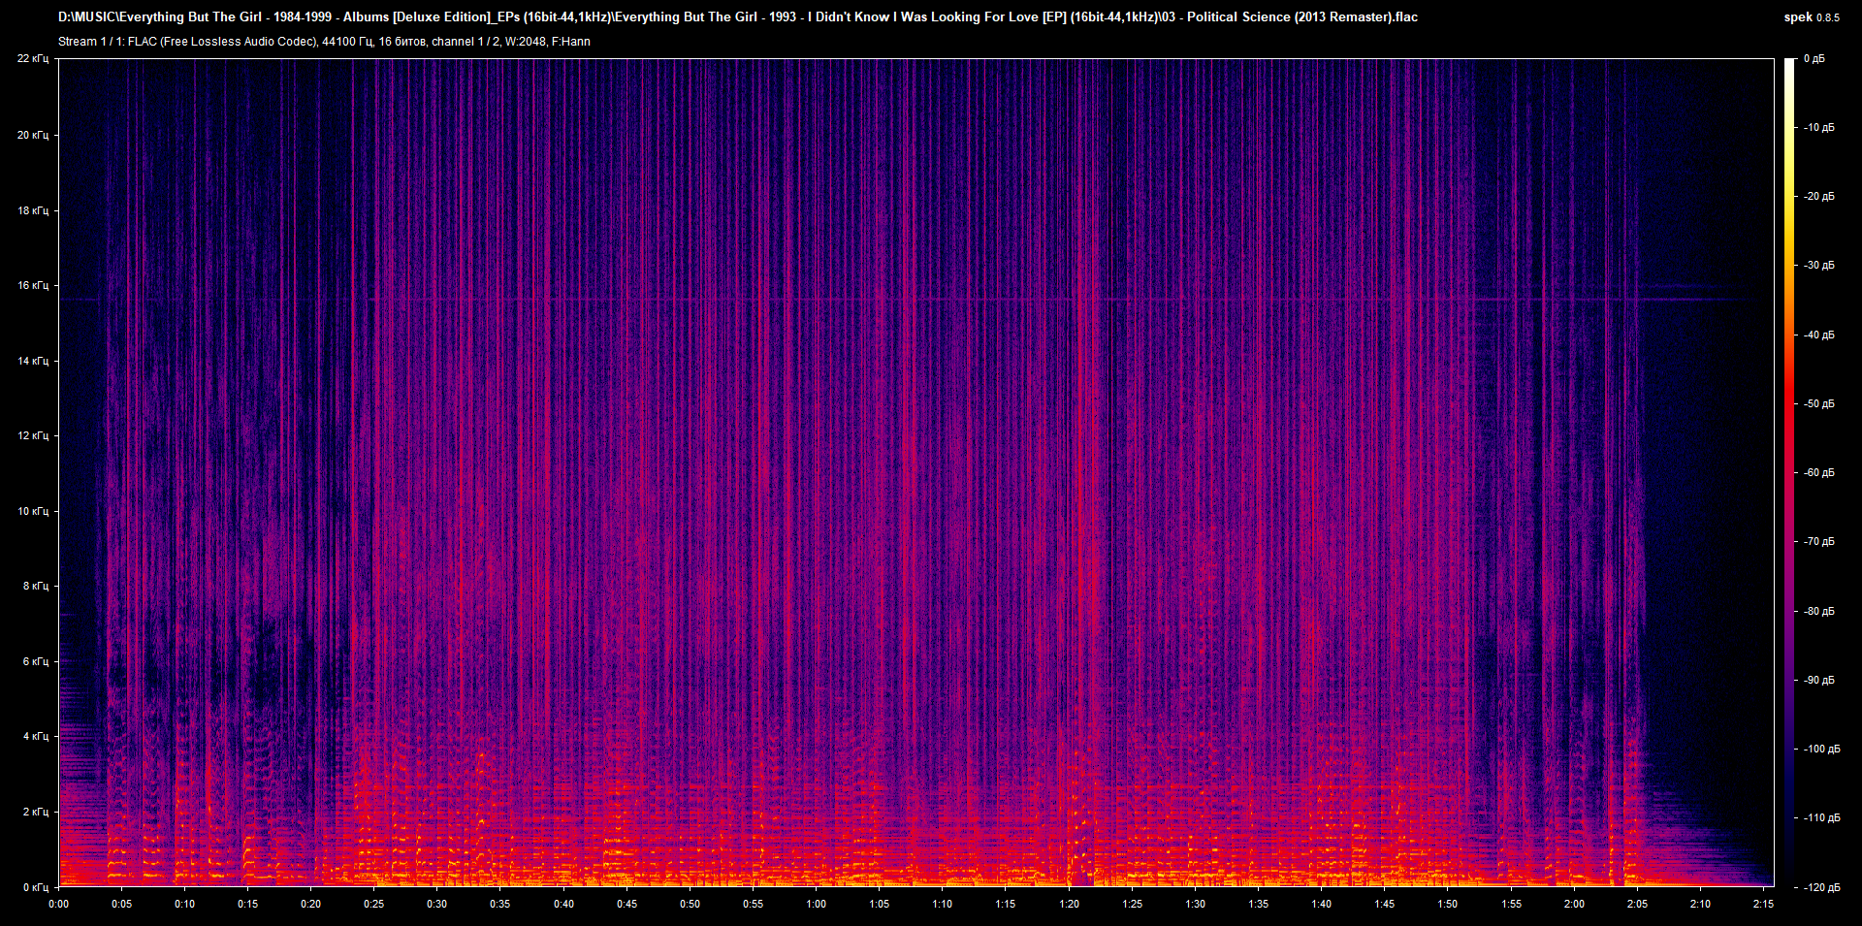
Task: Click the '0:40' time axis label
Action: click(563, 904)
